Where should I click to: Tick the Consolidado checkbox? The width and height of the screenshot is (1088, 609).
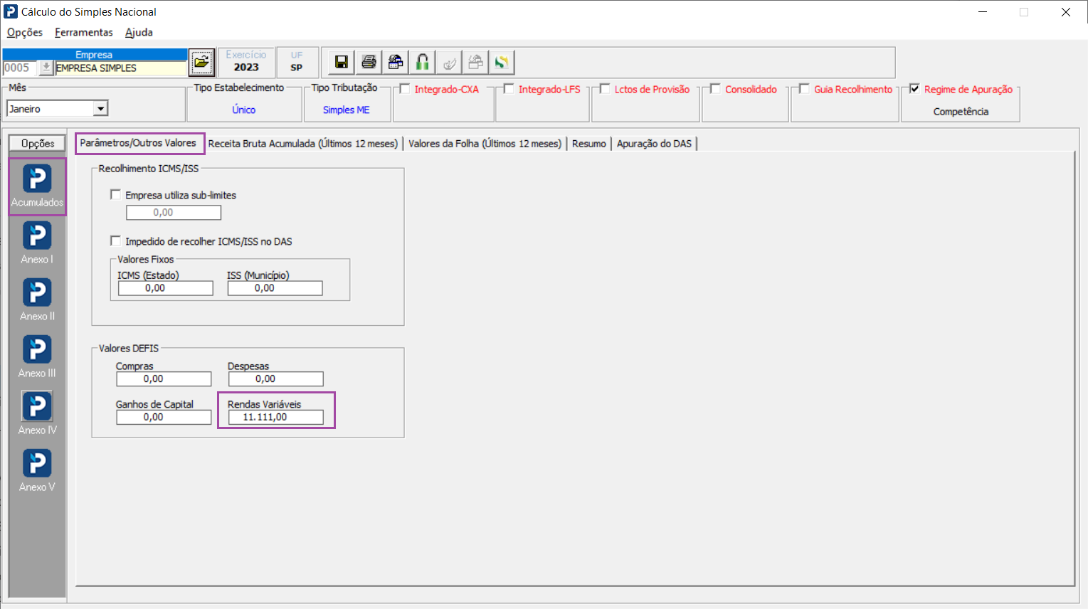click(716, 89)
